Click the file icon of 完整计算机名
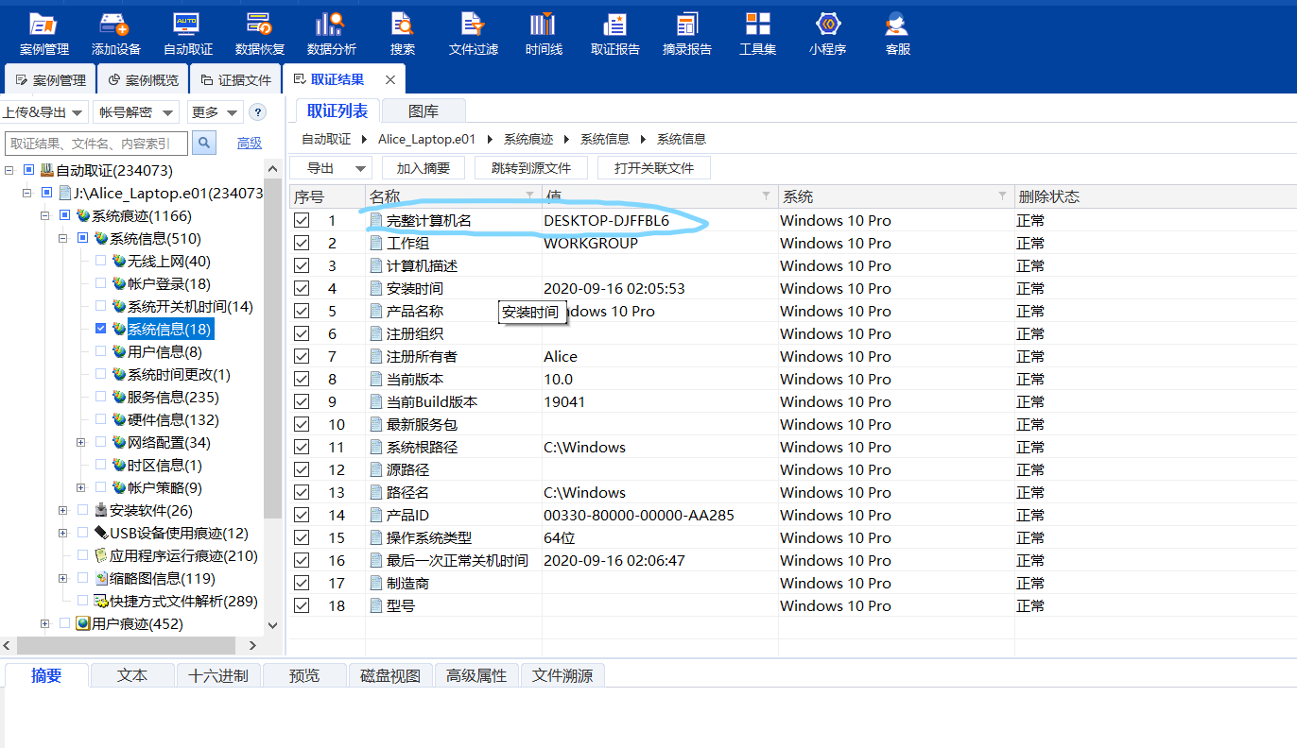This screenshot has width=1297, height=748. tap(376, 220)
